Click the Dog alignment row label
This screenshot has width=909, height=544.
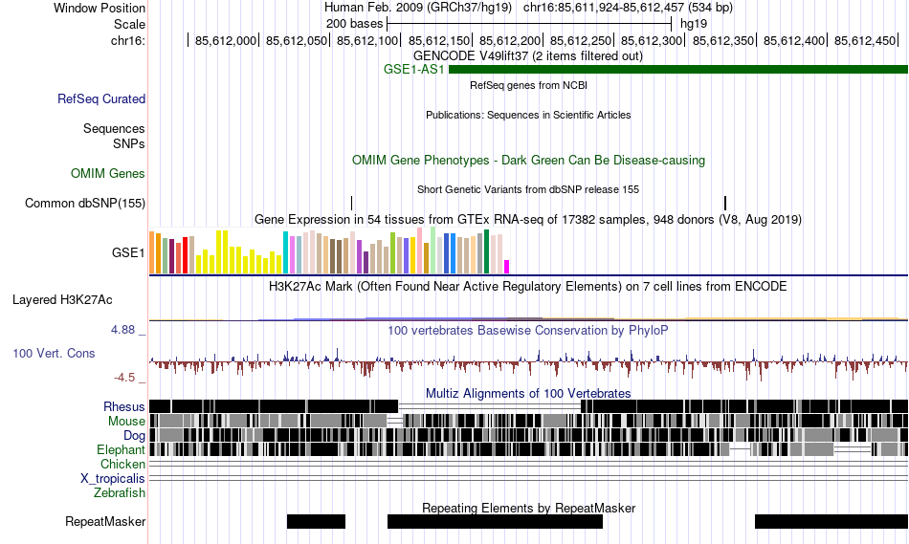(134, 436)
